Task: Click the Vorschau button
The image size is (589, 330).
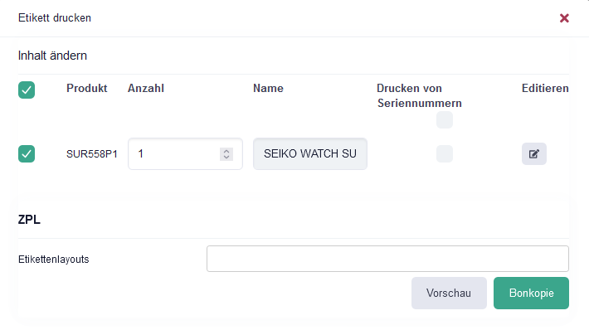Action: 449,294
